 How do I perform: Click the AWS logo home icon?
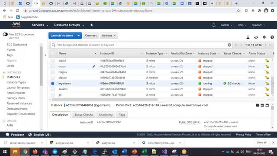click(x=16, y=25)
